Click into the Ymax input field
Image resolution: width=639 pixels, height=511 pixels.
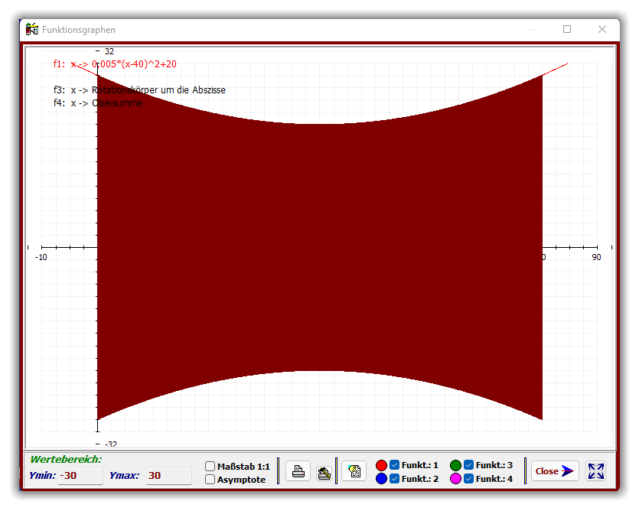click(168, 476)
